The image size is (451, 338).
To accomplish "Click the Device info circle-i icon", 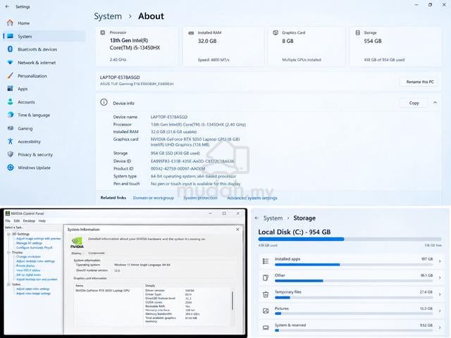I will tap(104, 102).
